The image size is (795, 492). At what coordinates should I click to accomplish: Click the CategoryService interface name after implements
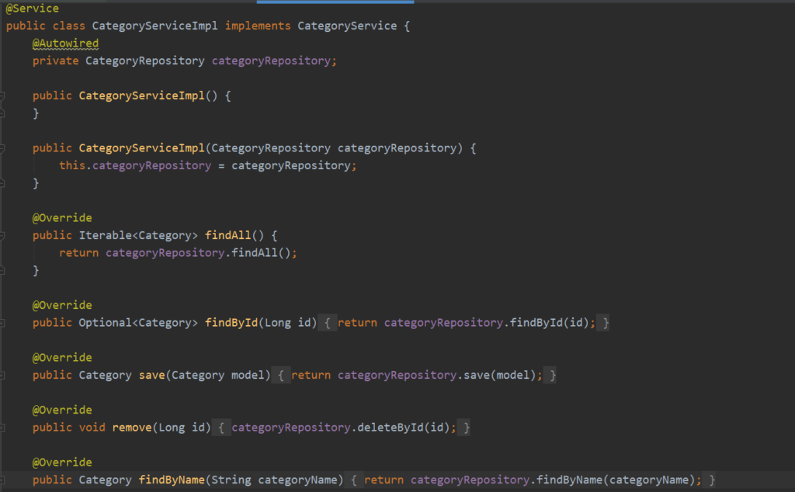tap(346, 26)
